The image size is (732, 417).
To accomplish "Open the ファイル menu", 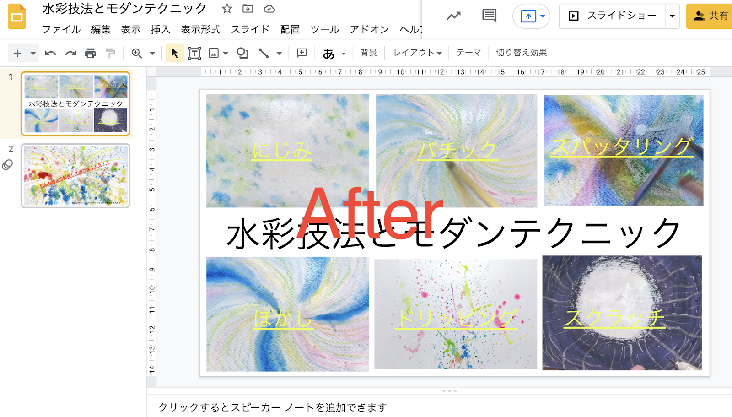I will 61,29.
